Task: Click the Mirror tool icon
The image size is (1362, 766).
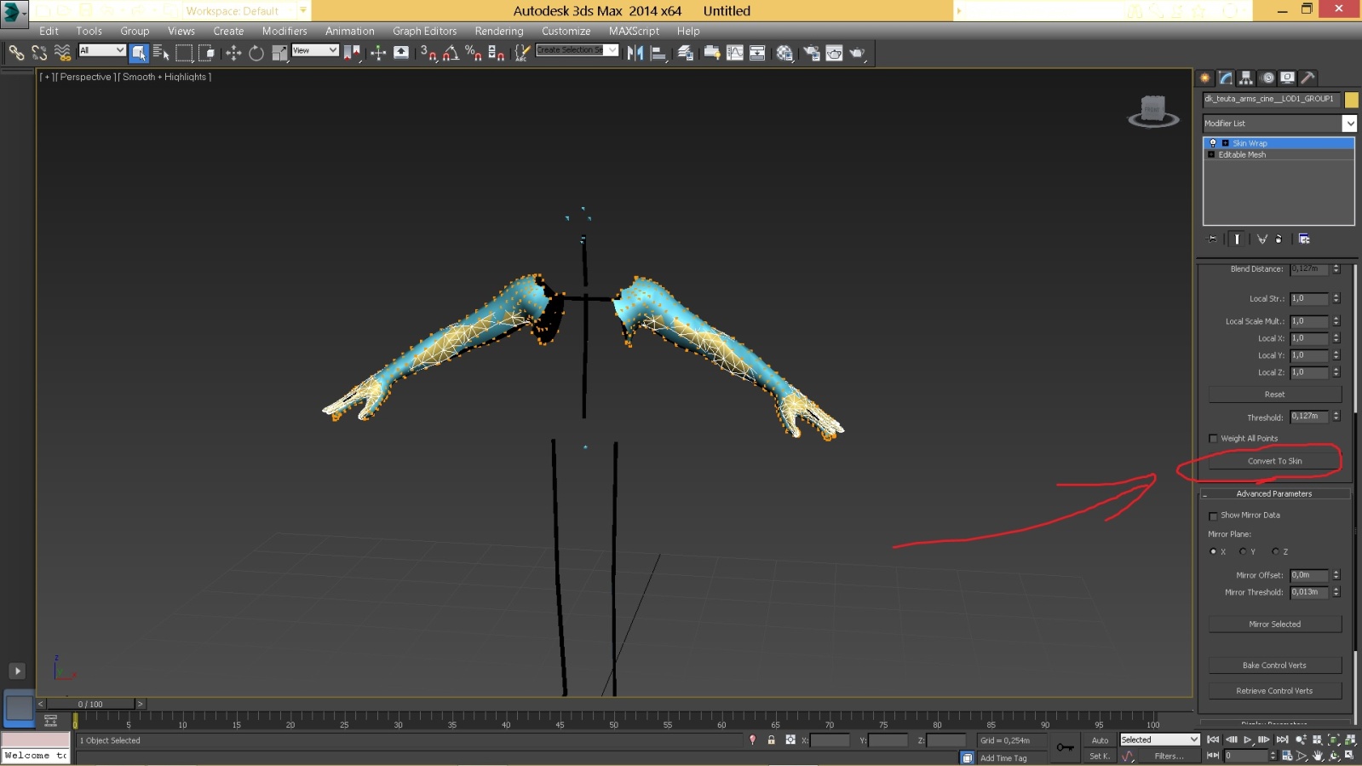Action: [x=635, y=53]
